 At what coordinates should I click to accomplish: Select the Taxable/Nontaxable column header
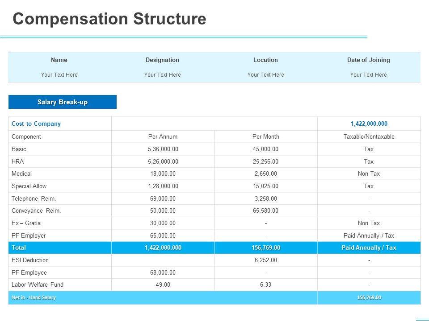point(369,137)
